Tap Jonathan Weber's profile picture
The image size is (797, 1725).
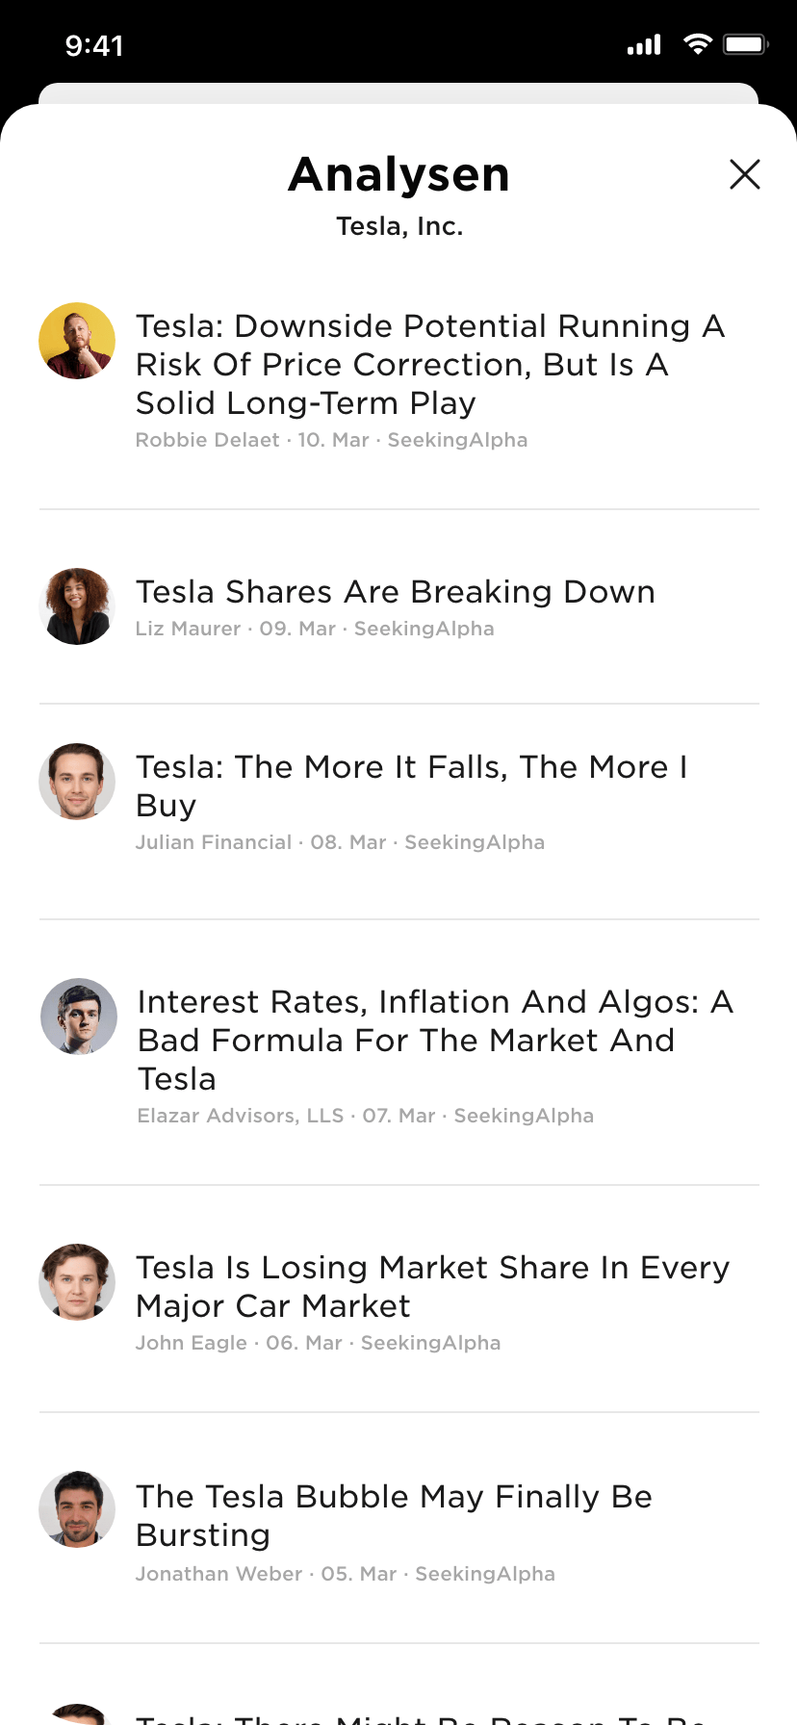tap(77, 1509)
